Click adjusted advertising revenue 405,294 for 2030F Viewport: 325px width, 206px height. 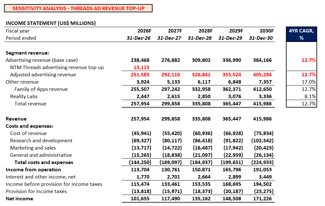tap(262, 75)
